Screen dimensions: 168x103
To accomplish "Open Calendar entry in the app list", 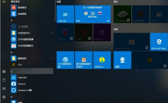I will (32, 78).
